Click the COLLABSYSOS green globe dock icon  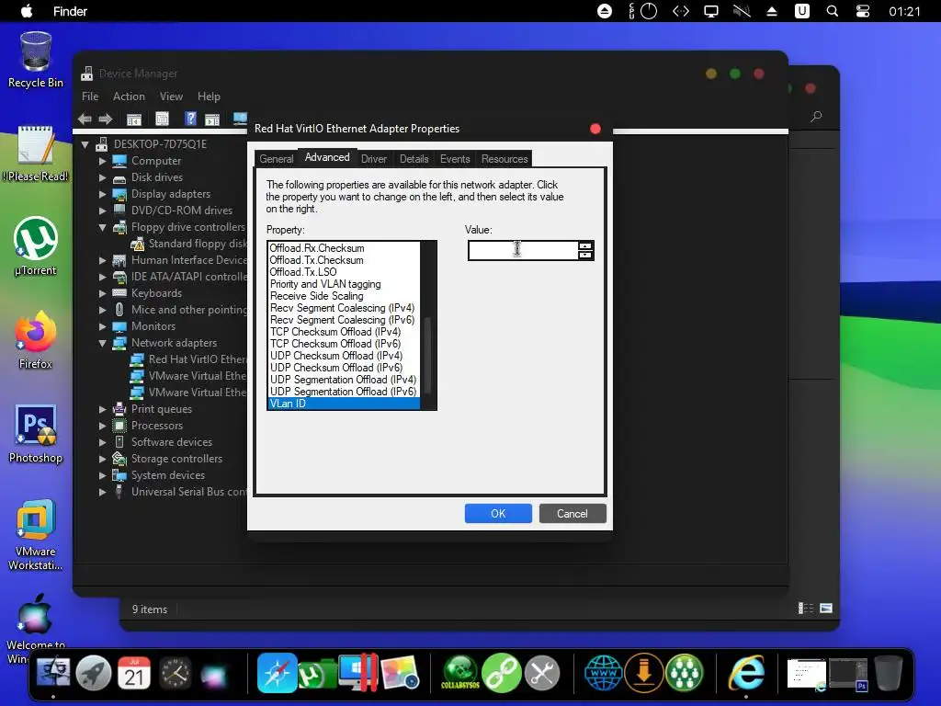(460, 673)
